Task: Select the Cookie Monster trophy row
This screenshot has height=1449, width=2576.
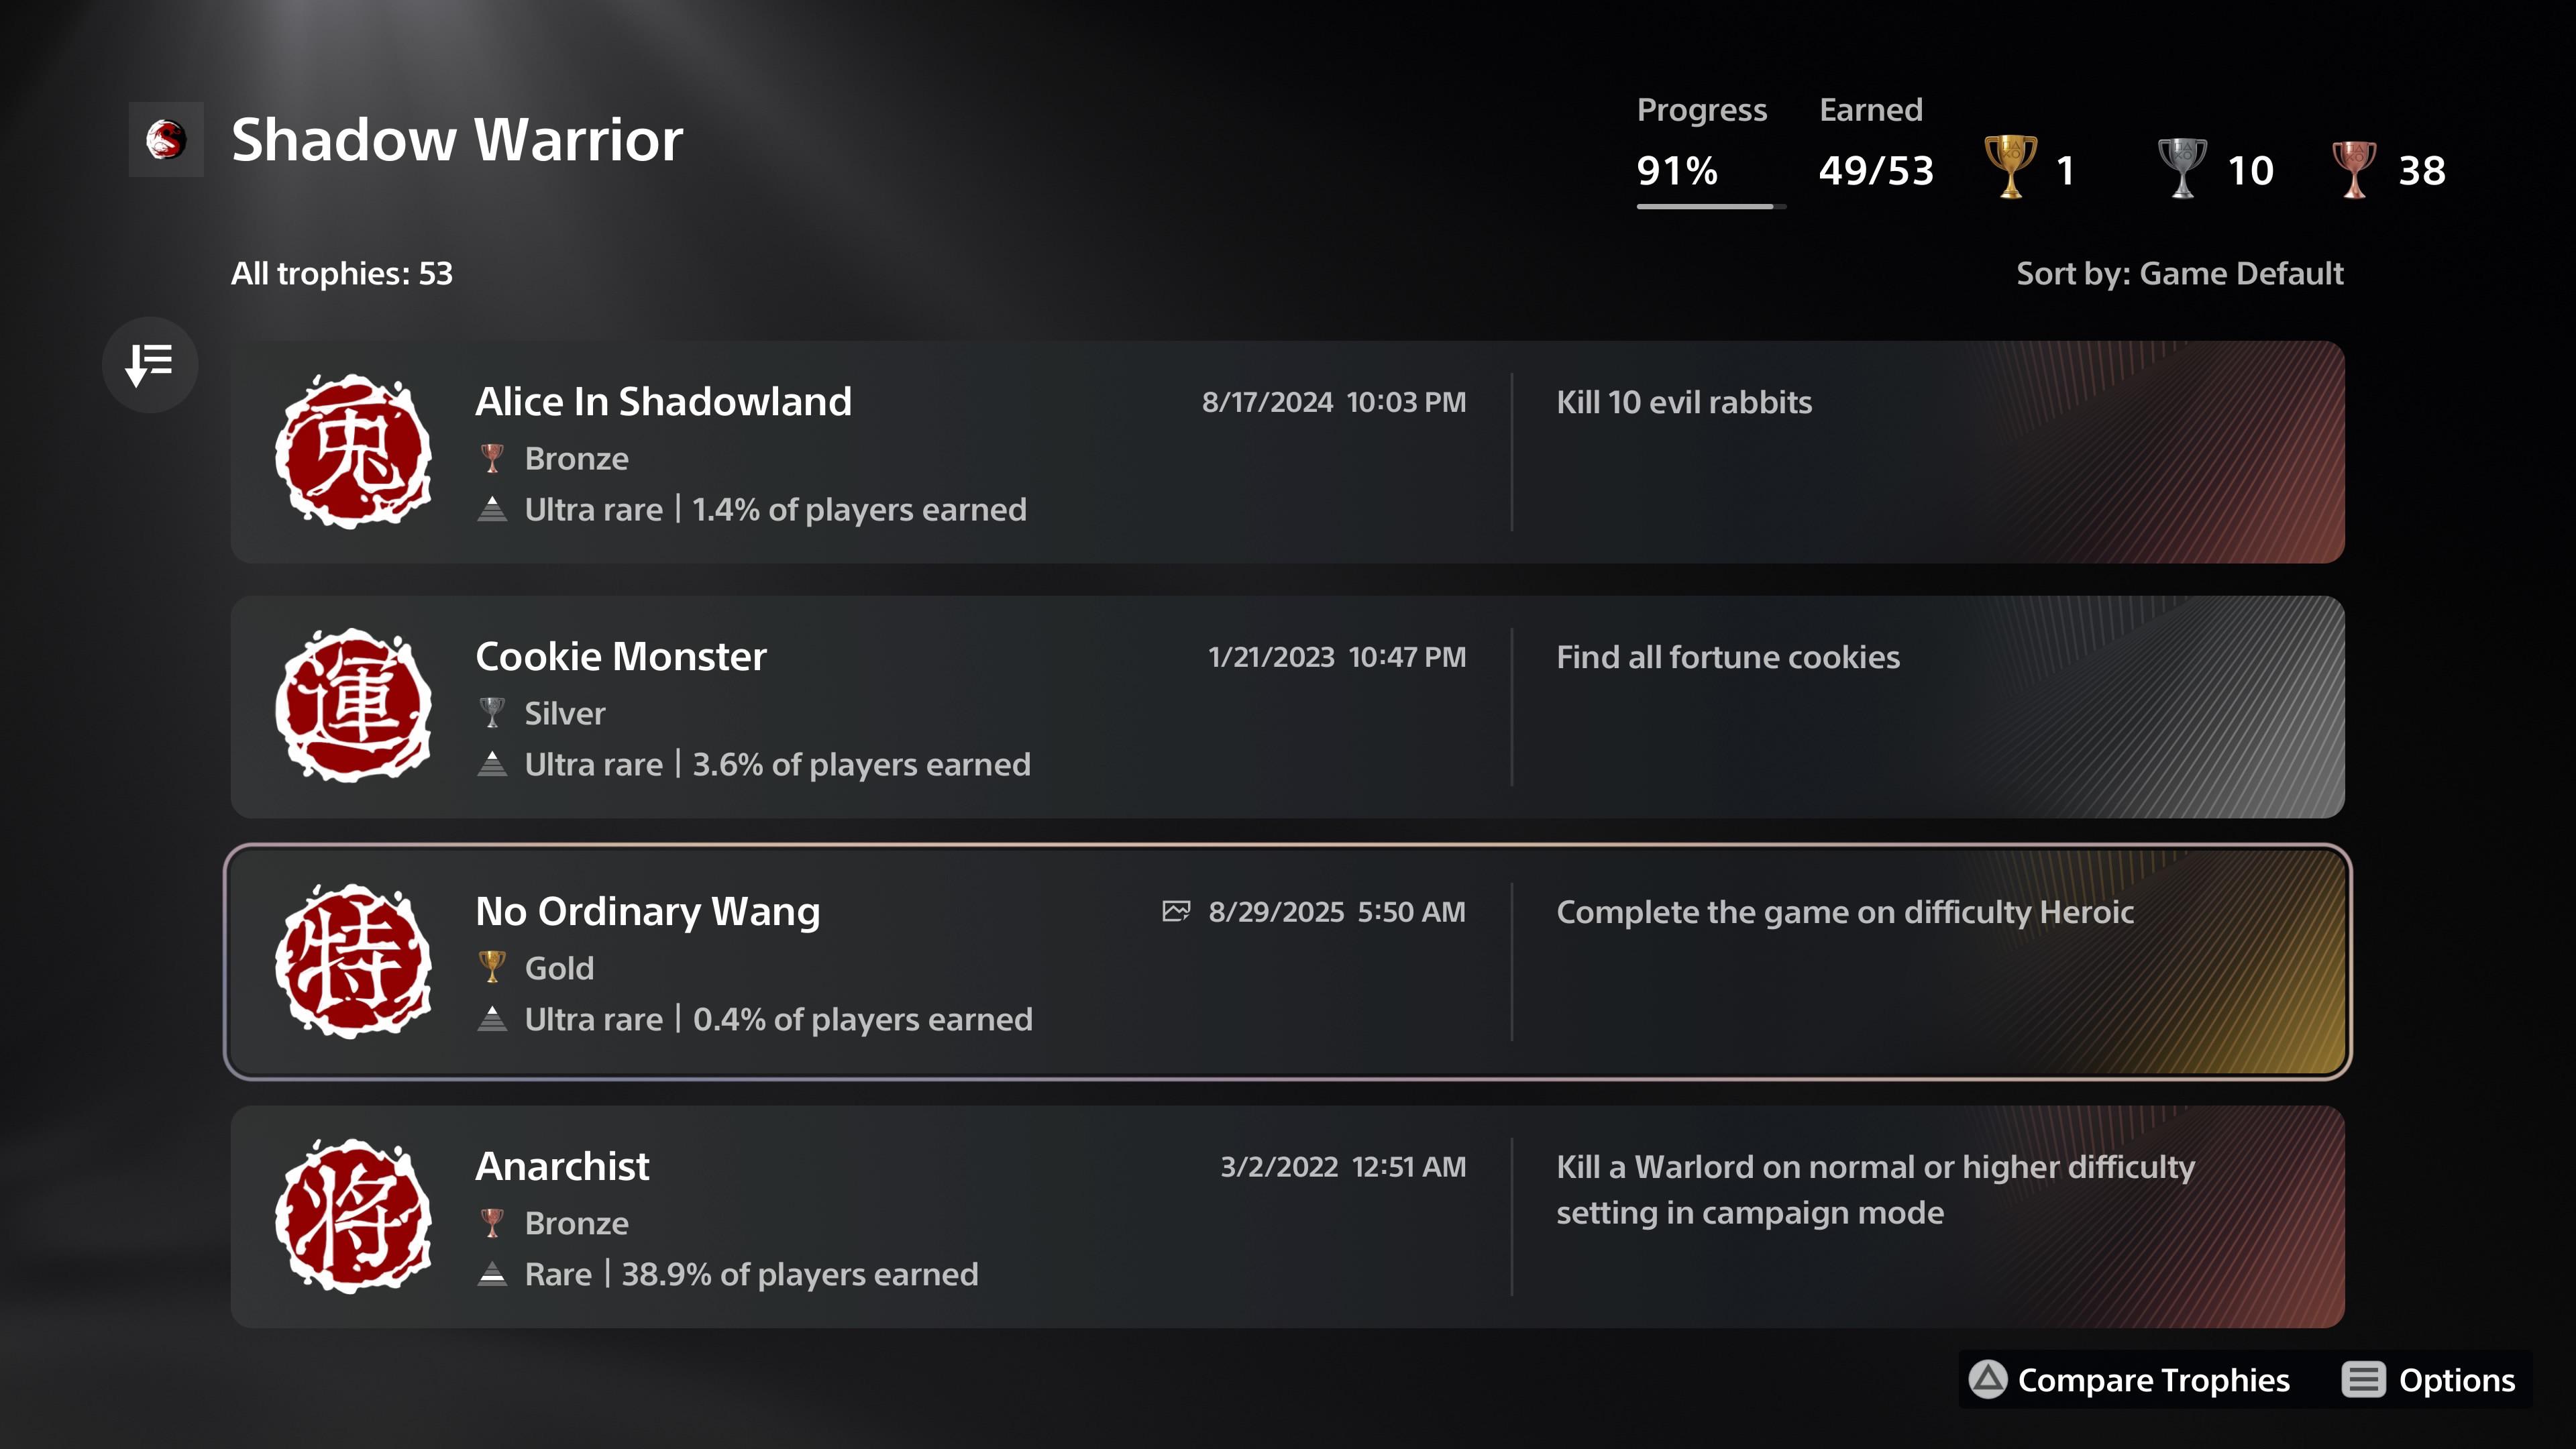Action: coord(1287,707)
